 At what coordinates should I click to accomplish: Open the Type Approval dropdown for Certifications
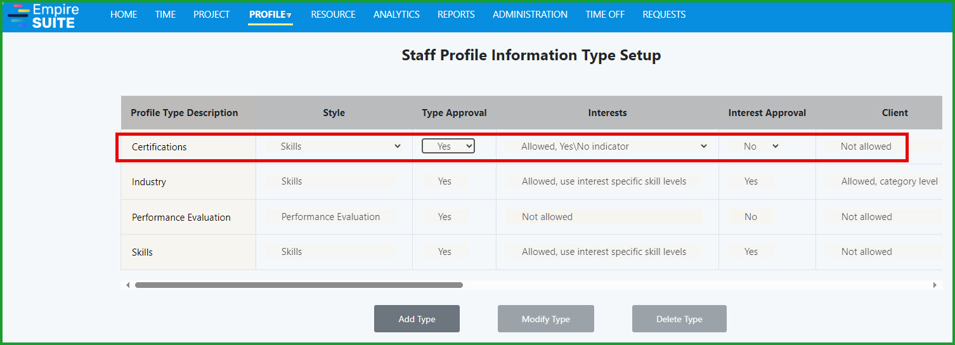point(448,146)
